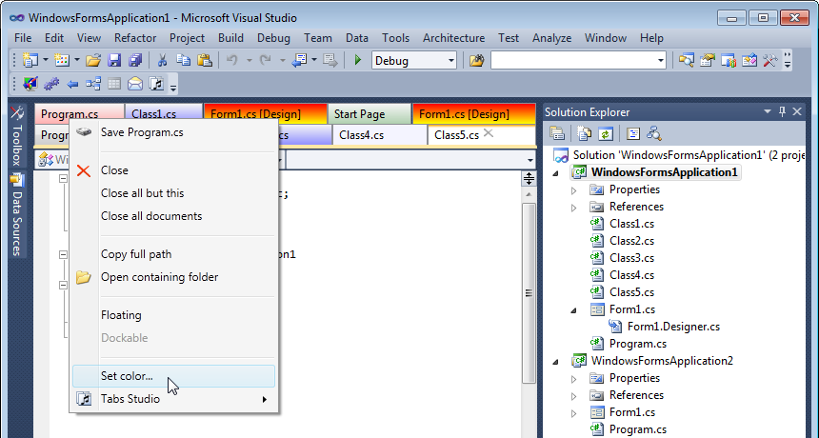Image resolution: width=819 pixels, height=438 pixels.
Task: Open the Debug configuration dropdown
Action: pos(451,61)
